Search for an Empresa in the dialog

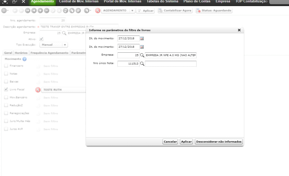pyautogui.click(x=142, y=55)
